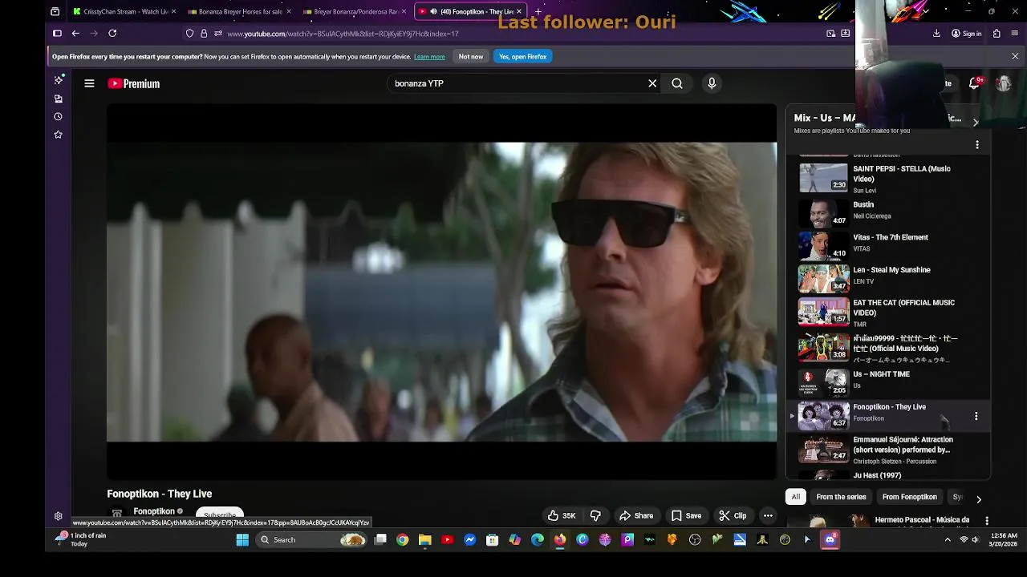Screen dimensions: 1027x577
Task: Open Firefox application hamburger menu
Action: (1015, 34)
